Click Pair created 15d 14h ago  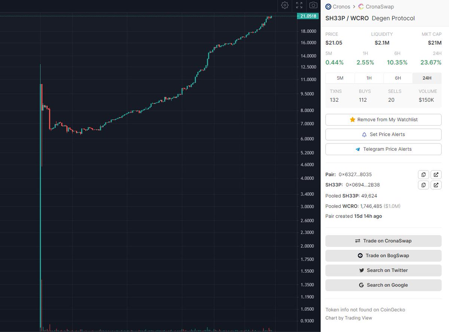[354, 216]
